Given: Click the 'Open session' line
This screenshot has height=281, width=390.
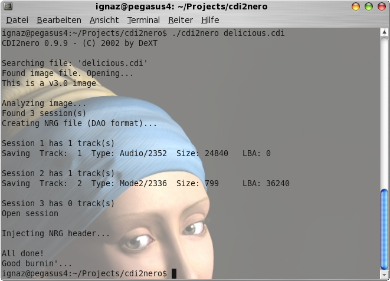Looking at the screenshot, I should point(30,213).
